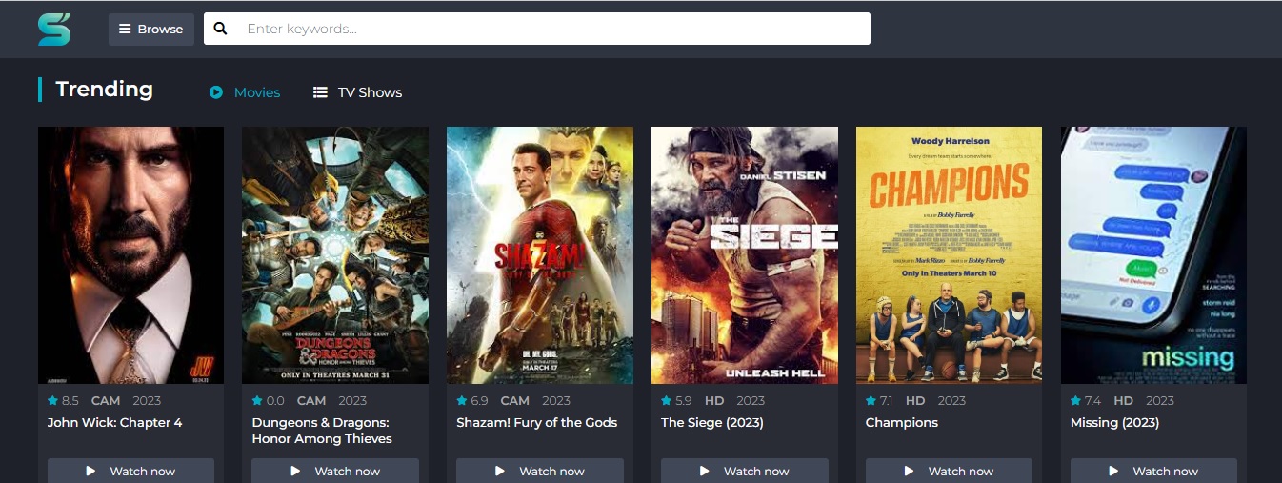
Task: Open the Browse menu
Action: pyautogui.click(x=151, y=29)
